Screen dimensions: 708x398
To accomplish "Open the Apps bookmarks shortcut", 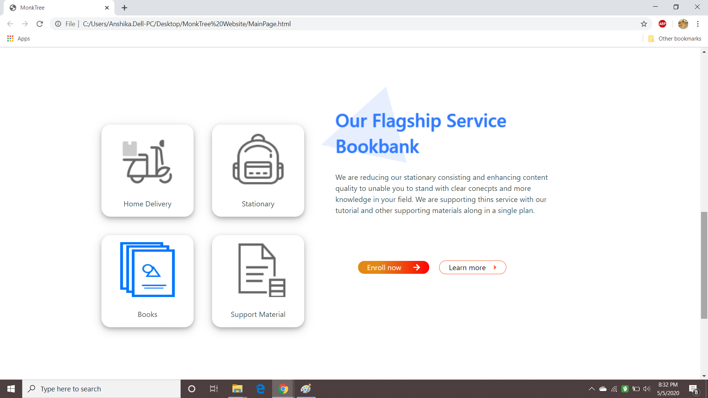I will coord(18,38).
